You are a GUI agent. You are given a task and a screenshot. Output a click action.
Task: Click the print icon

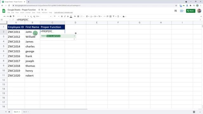(x=10, y=16)
